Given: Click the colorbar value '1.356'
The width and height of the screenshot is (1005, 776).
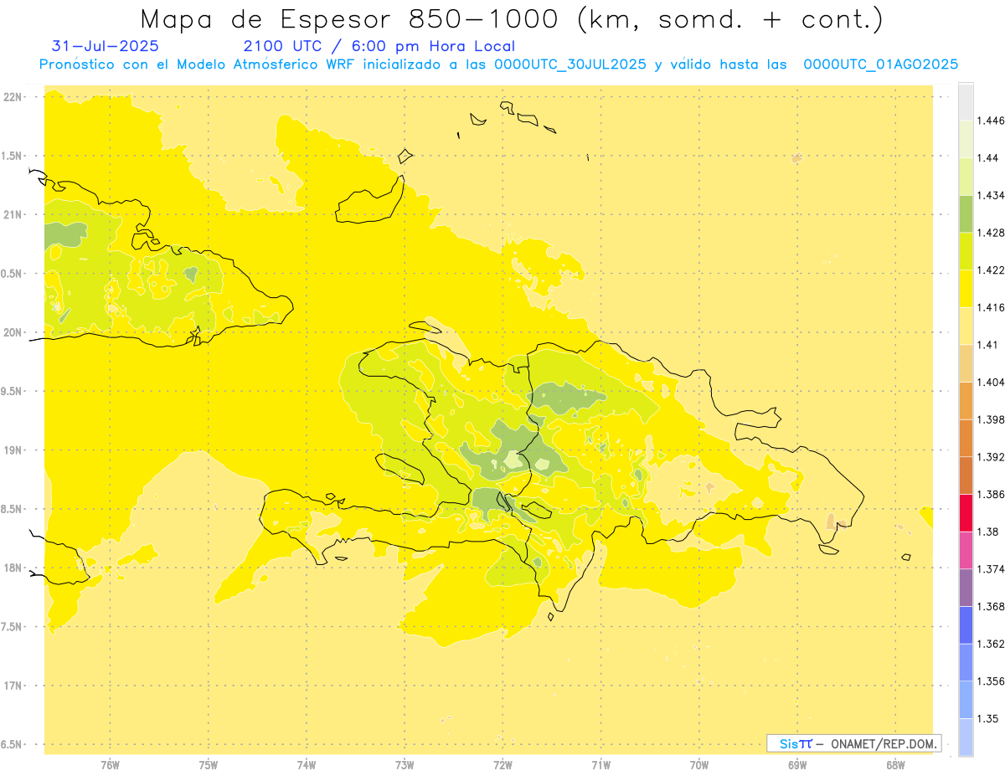Looking at the screenshot, I should pyautogui.click(x=992, y=681).
